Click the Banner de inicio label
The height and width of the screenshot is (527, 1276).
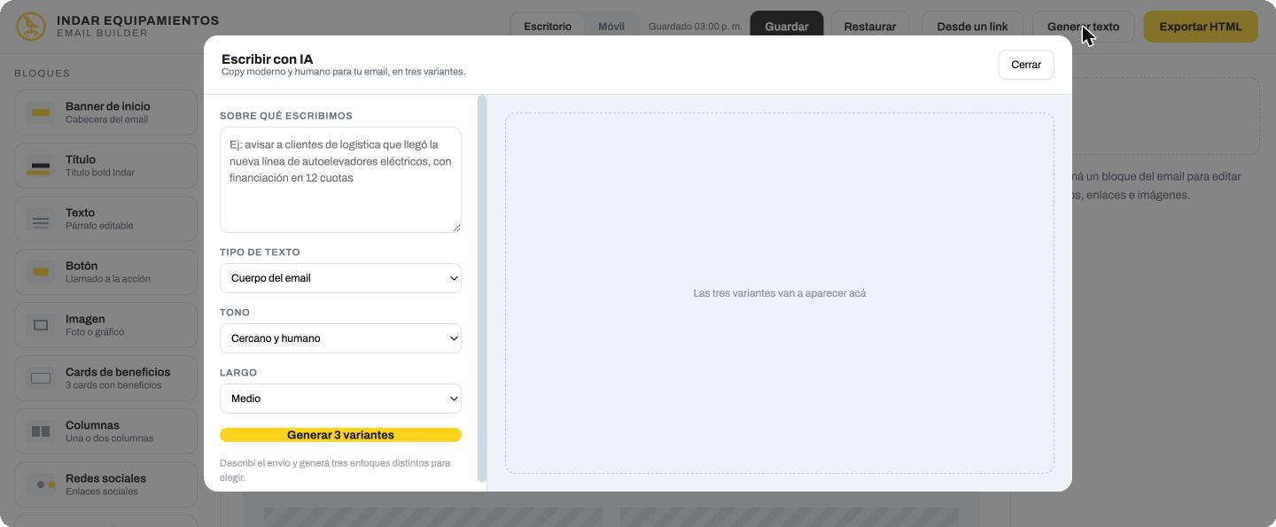pos(108,106)
